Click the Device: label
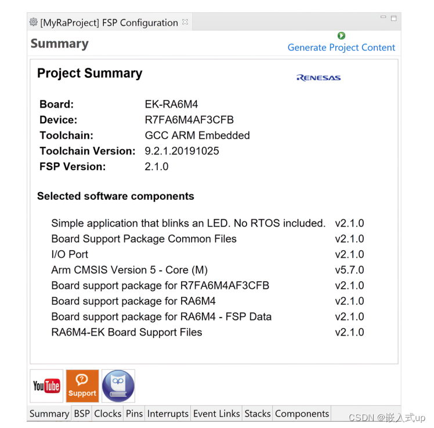434x428 pixels. point(59,120)
